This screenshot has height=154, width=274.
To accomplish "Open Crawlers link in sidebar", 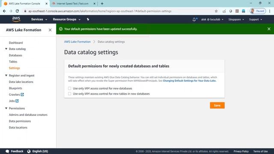I will point(14,95).
